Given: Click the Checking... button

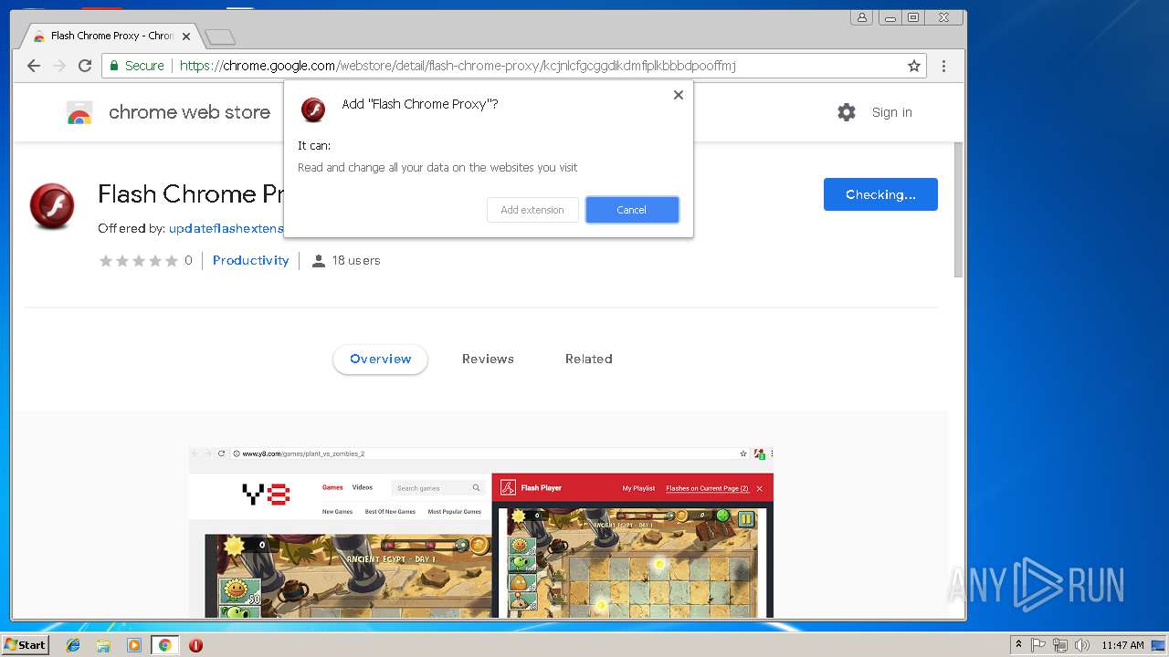Looking at the screenshot, I should 880,194.
